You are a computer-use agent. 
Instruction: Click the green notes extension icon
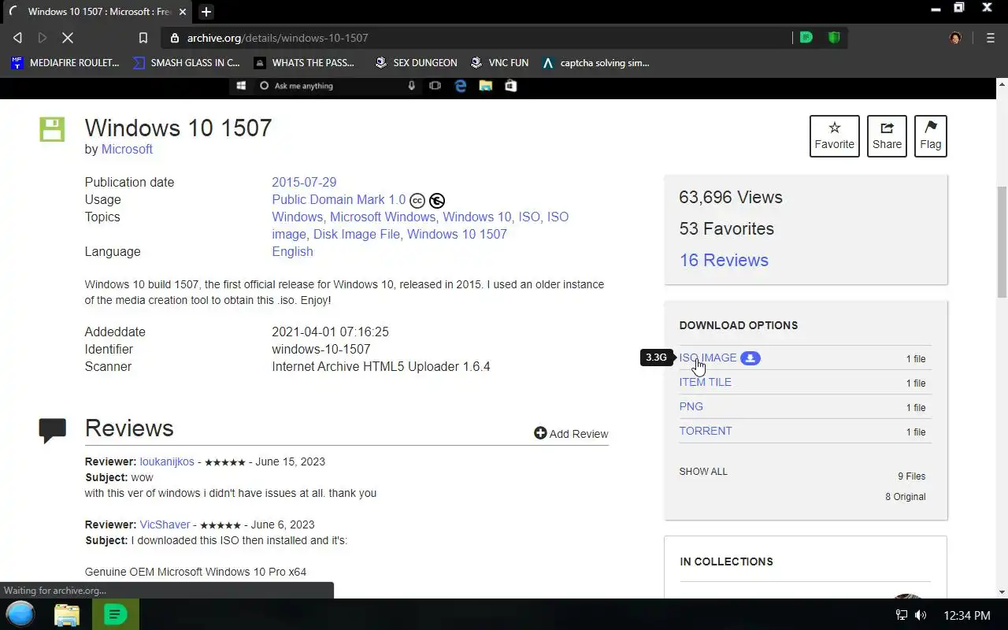pos(806,38)
